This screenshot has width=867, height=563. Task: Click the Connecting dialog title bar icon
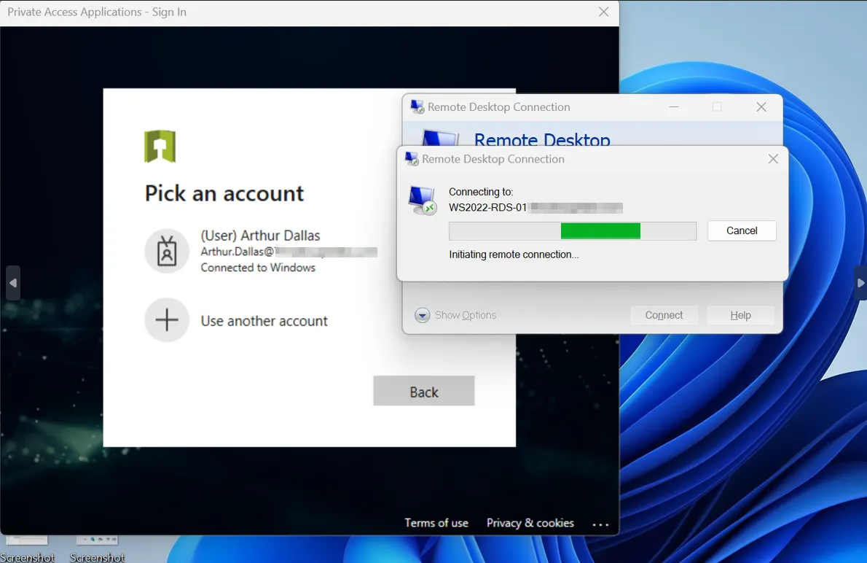(412, 159)
